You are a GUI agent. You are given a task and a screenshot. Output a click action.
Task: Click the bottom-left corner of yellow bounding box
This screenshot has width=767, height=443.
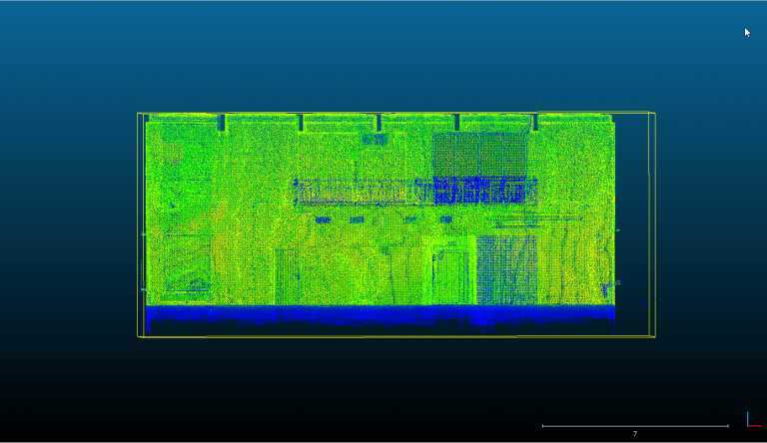[139, 336]
